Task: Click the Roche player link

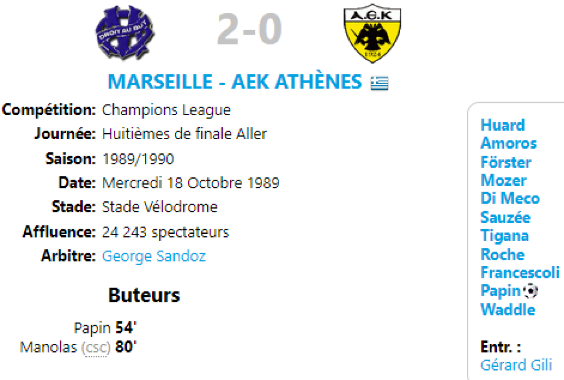Action: (x=502, y=254)
